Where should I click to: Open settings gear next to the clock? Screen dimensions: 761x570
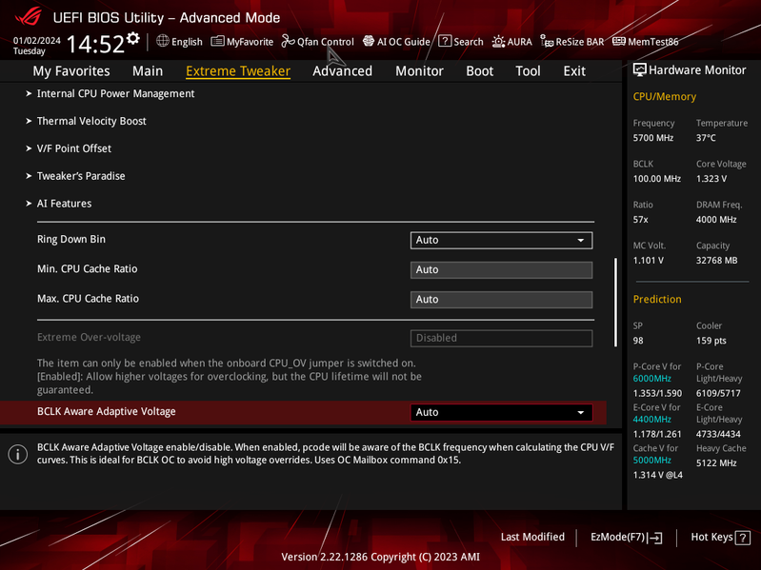(x=133, y=38)
